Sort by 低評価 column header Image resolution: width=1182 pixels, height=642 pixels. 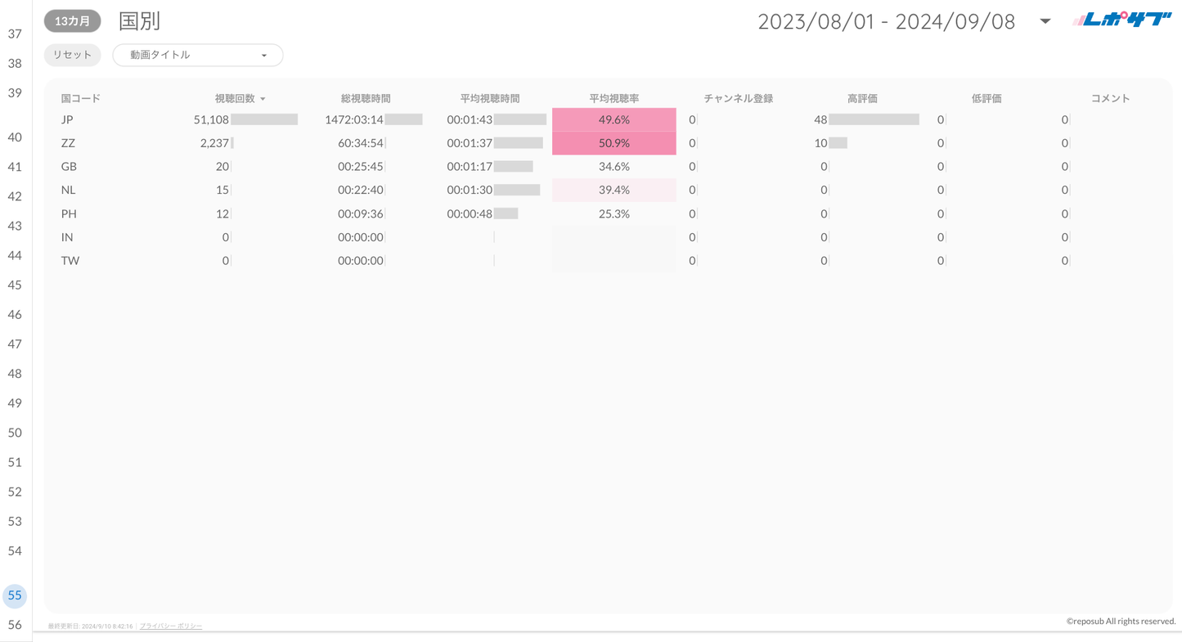click(x=986, y=98)
